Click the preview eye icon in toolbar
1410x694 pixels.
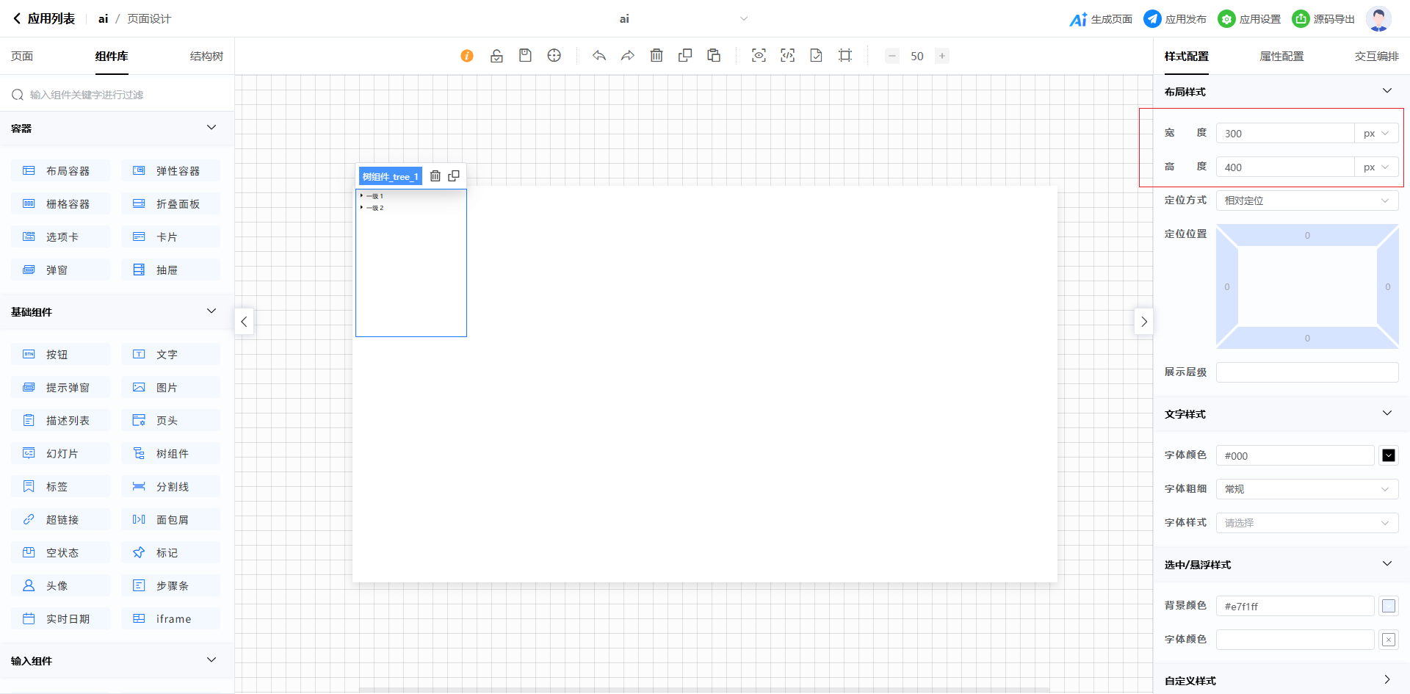(759, 56)
